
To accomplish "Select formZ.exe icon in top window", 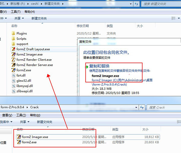I will pyautogui.click(x=13, y=70).
